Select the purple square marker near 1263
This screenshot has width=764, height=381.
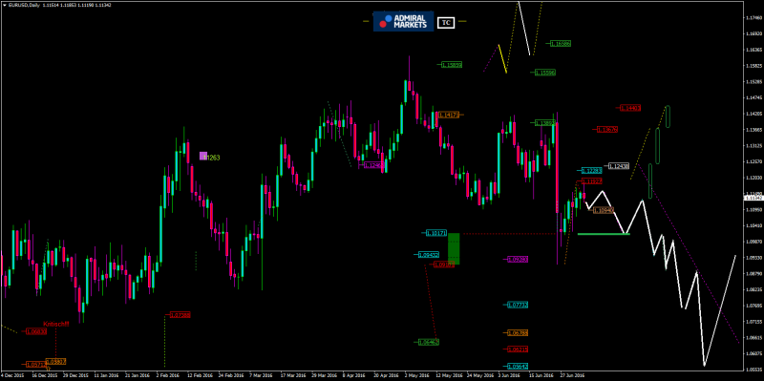[203, 156]
